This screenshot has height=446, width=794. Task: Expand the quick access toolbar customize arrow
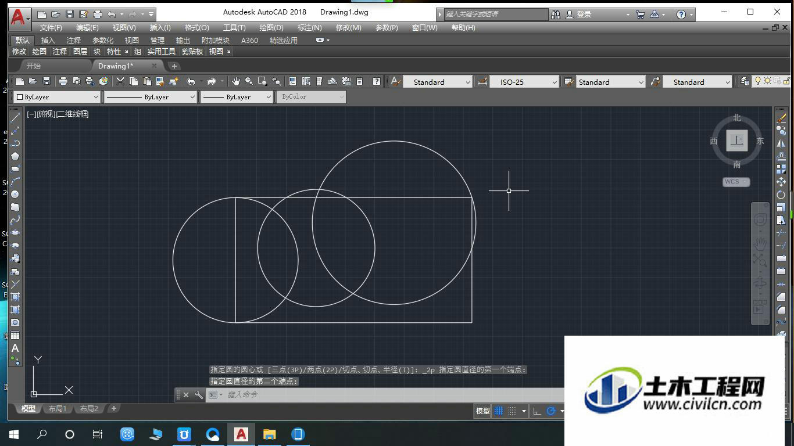coord(151,14)
